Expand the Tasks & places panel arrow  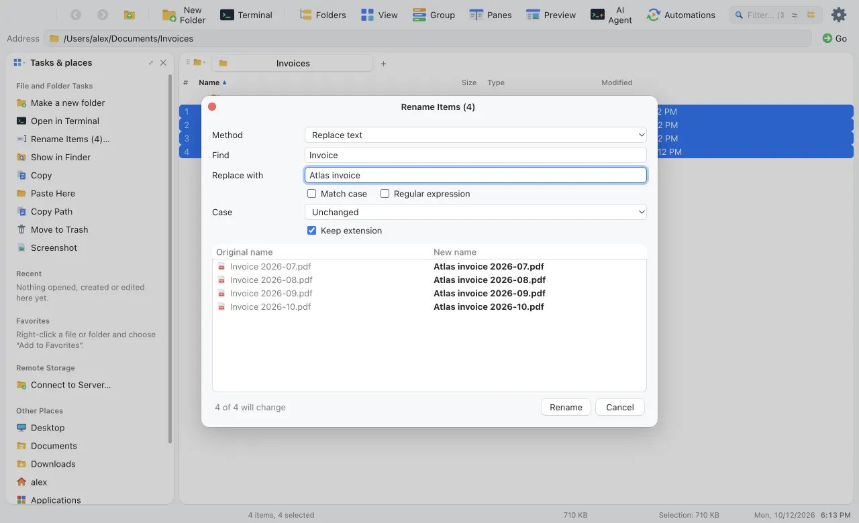coord(151,63)
